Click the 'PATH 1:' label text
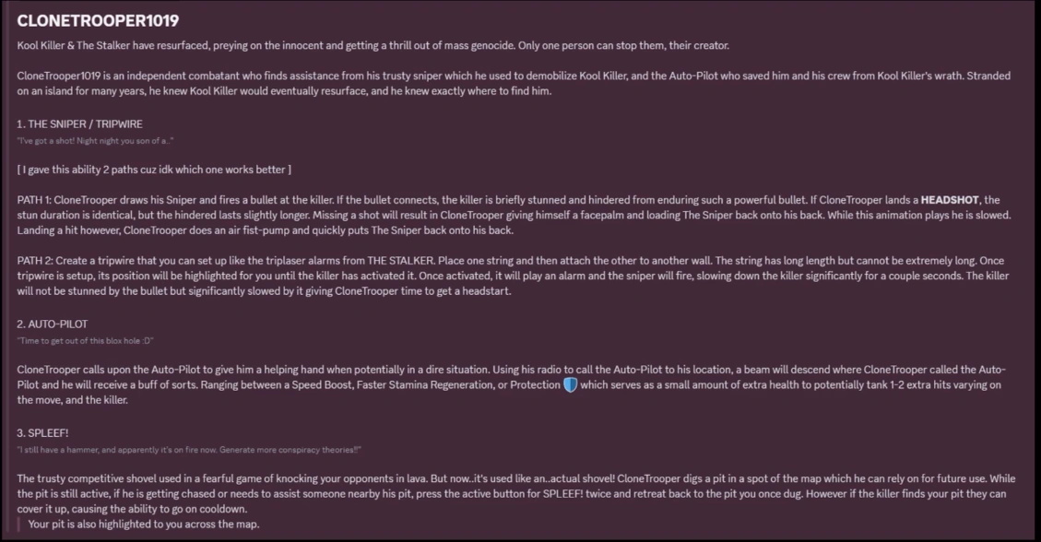The width and height of the screenshot is (1041, 542). 34,200
